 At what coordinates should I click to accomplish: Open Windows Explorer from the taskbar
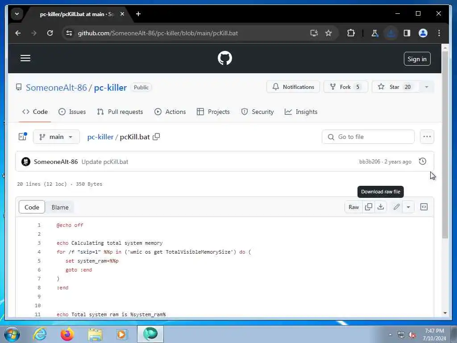tap(95, 334)
